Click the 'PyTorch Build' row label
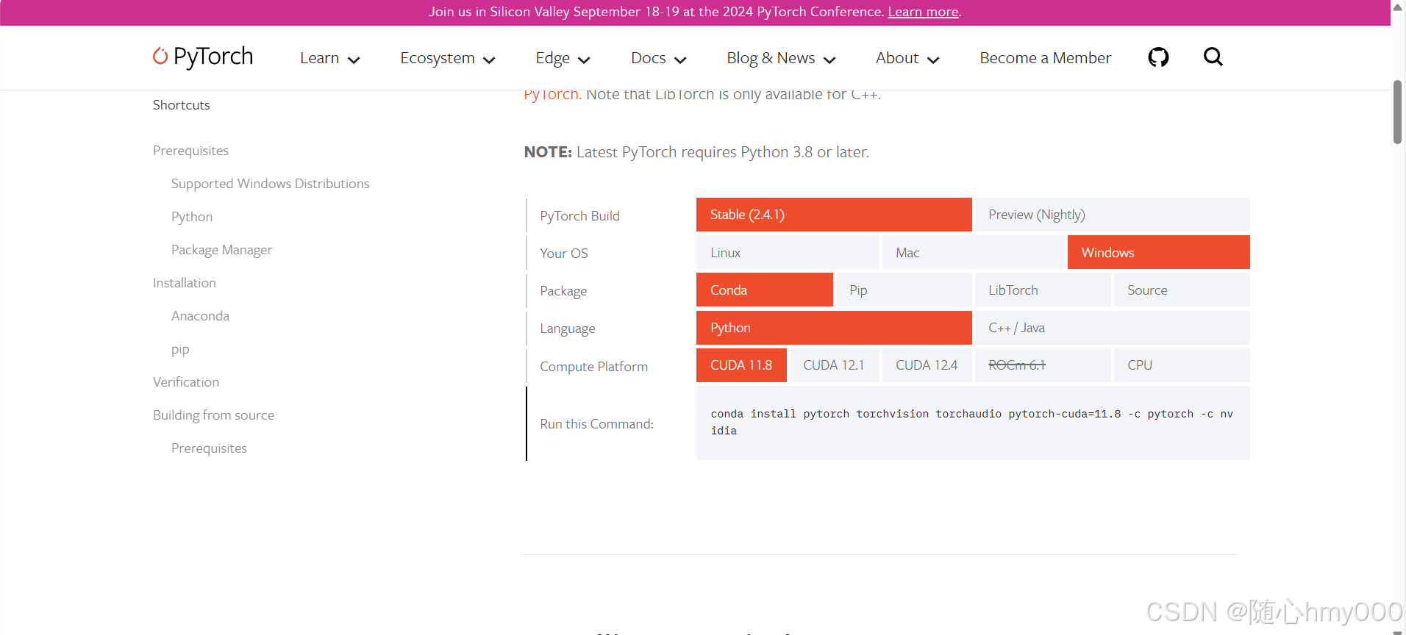 coord(579,216)
